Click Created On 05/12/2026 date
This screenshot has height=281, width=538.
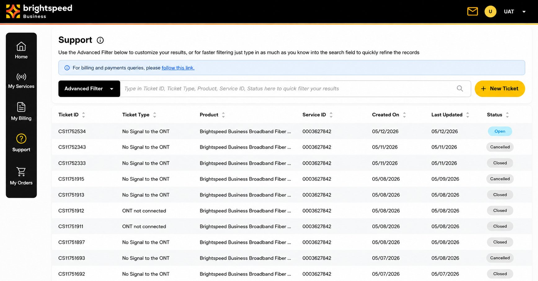385,131
